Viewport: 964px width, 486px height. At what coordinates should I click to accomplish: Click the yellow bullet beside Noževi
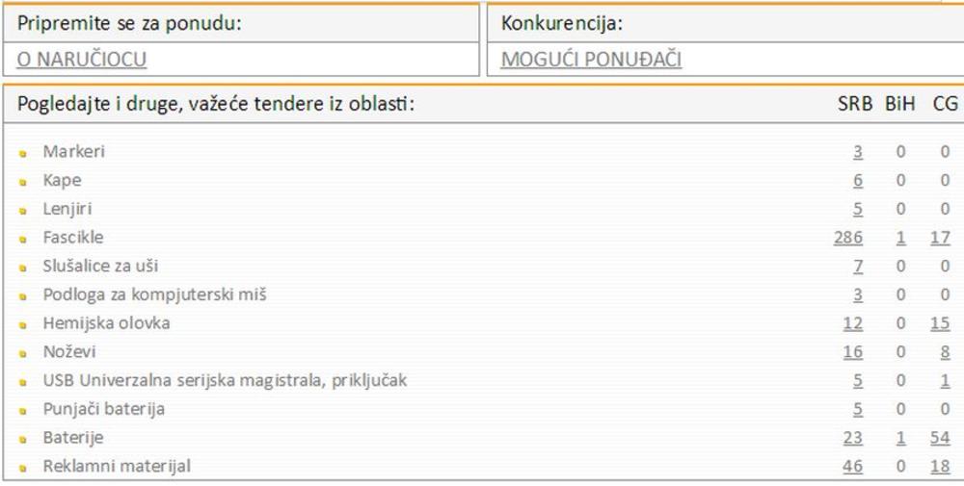click(x=22, y=353)
